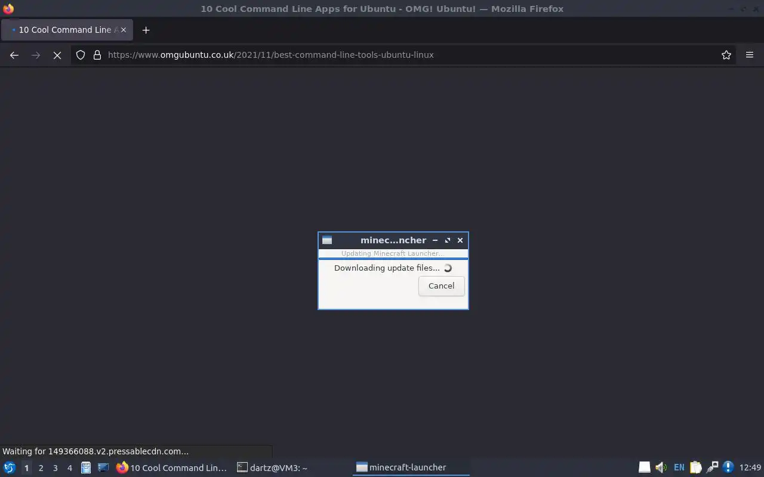The image size is (764, 477).
Task: Switch to workspace 2
Action: click(x=41, y=468)
